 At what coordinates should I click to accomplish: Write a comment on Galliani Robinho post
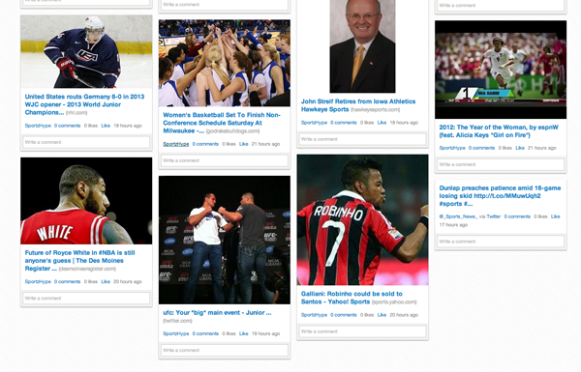coord(362,331)
